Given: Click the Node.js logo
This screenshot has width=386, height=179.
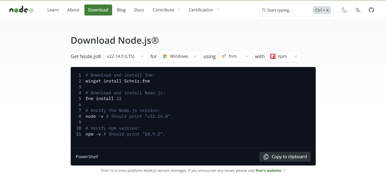Looking at the screenshot, I should click(x=21, y=10).
